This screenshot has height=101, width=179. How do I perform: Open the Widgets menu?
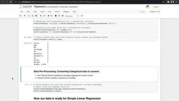tap(66, 12)
